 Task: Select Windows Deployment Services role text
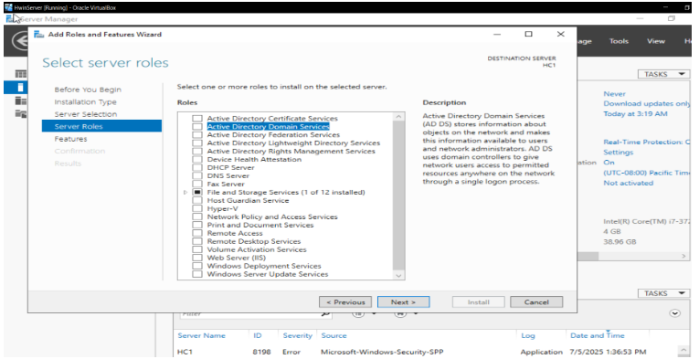pos(264,266)
